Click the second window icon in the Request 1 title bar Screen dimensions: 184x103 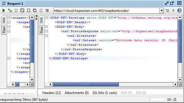point(172,3)
